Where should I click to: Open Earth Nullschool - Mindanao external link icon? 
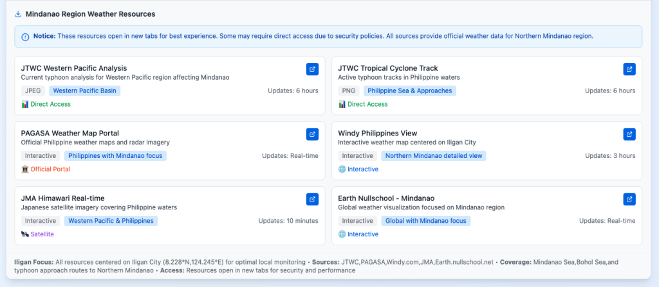tap(629, 199)
